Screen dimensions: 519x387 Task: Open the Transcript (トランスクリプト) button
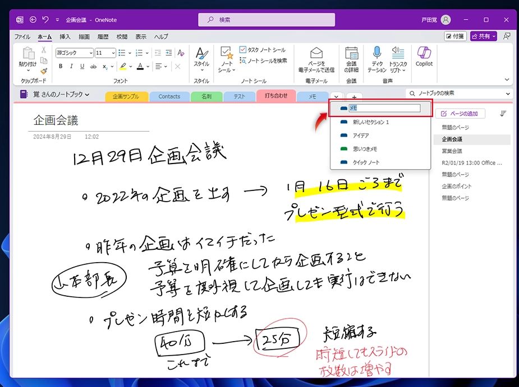pyautogui.click(x=398, y=59)
